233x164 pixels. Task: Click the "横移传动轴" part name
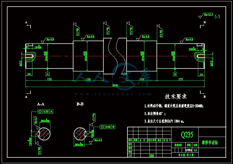coord(210,143)
